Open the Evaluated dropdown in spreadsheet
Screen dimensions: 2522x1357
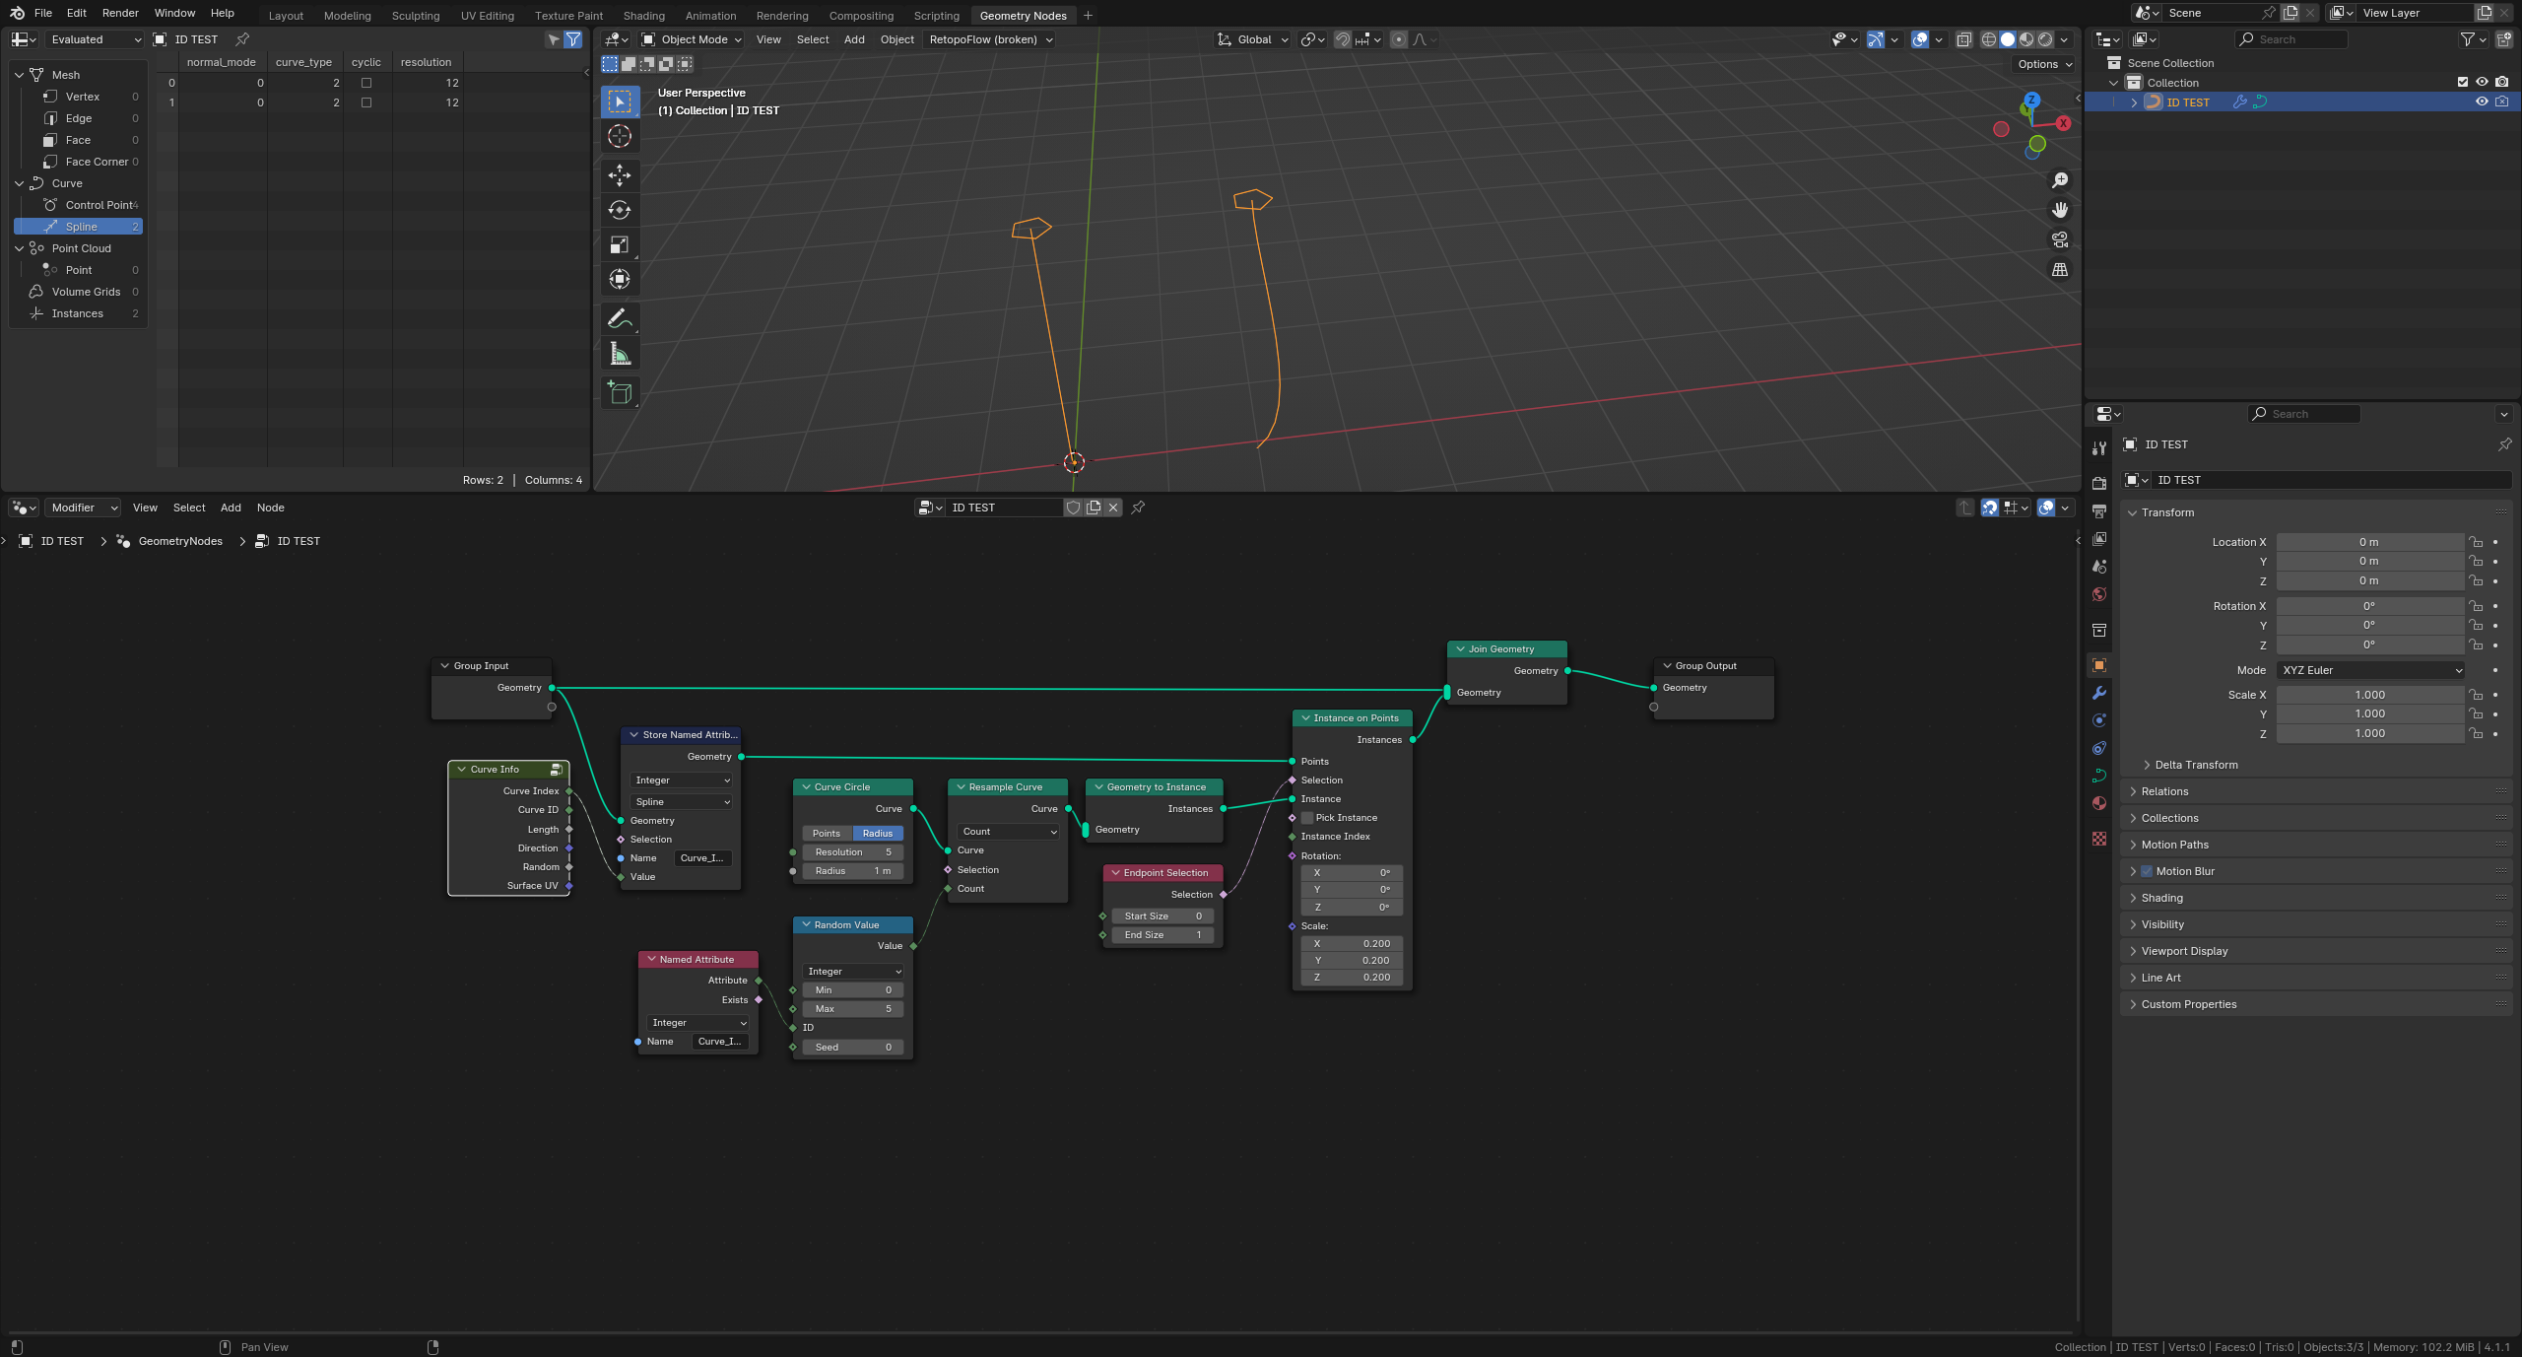(95, 39)
